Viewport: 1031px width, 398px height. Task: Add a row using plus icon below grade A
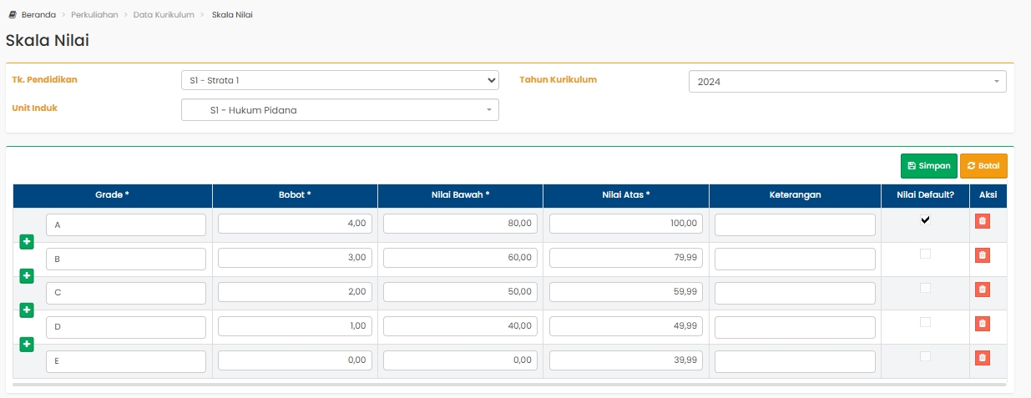click(x=27, y=242)
